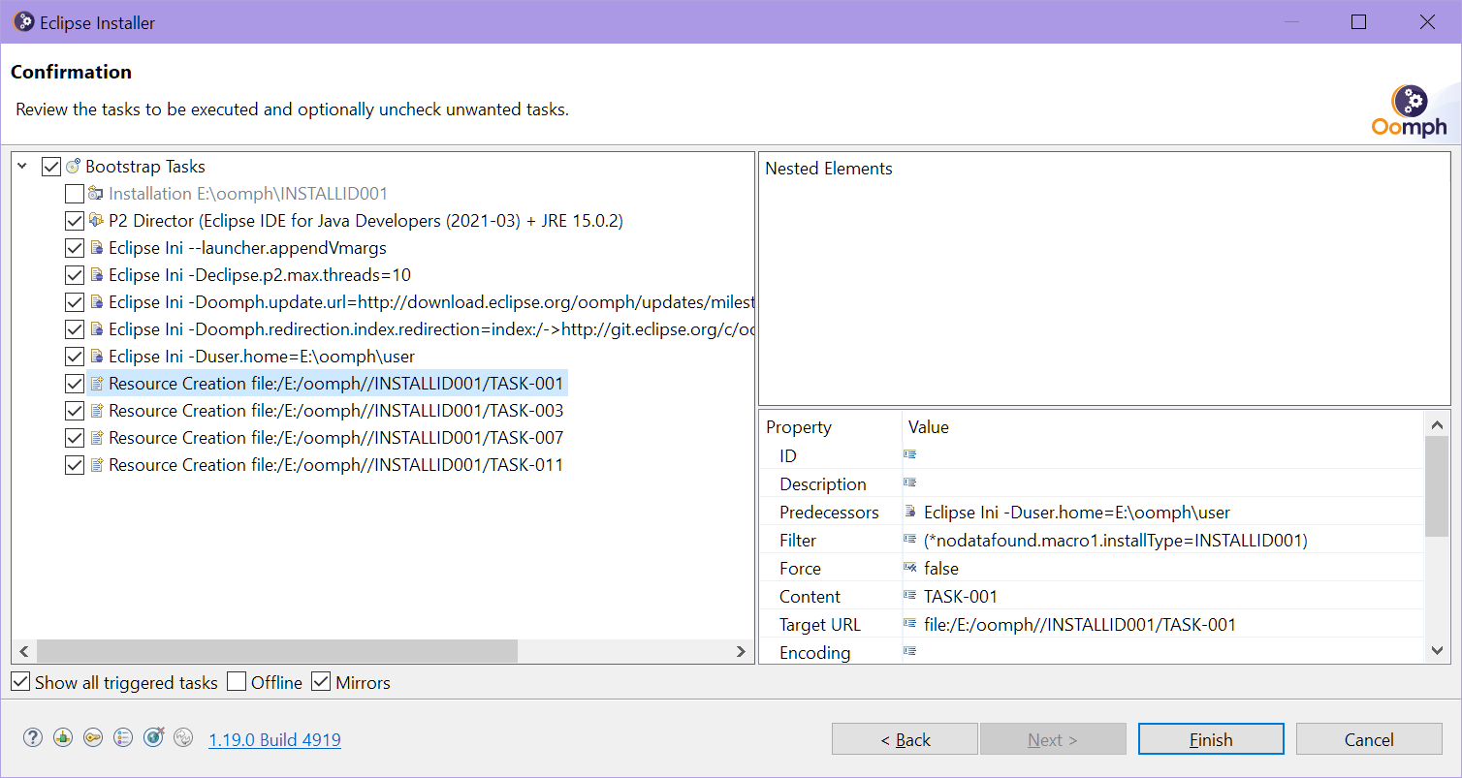Select Resource Creation TASK-003 row
Viewport: 1462px width, 778px height.
[x=335, y=411]
